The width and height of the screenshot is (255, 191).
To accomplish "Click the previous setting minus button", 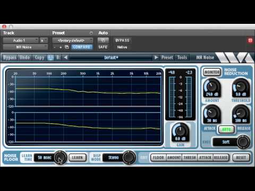I will pyautogui.click(x=55, y=47).
